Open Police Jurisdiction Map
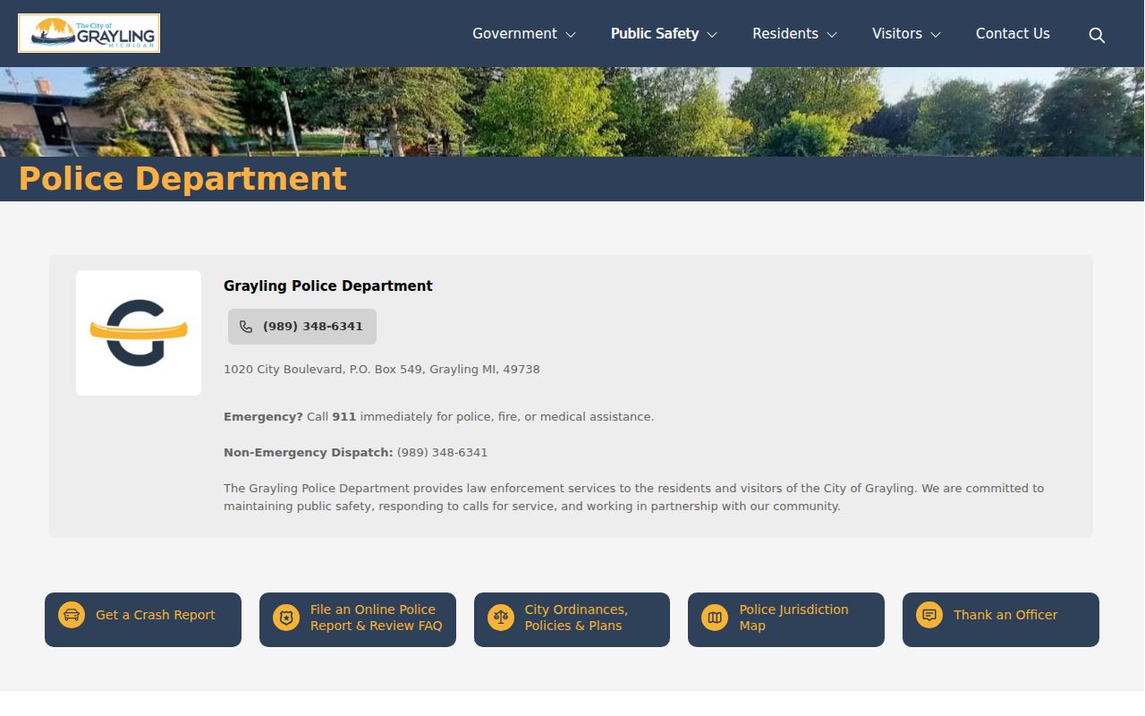Viewport: 1145px width, 716px height. pyautogui.click(x=786, y=619)
